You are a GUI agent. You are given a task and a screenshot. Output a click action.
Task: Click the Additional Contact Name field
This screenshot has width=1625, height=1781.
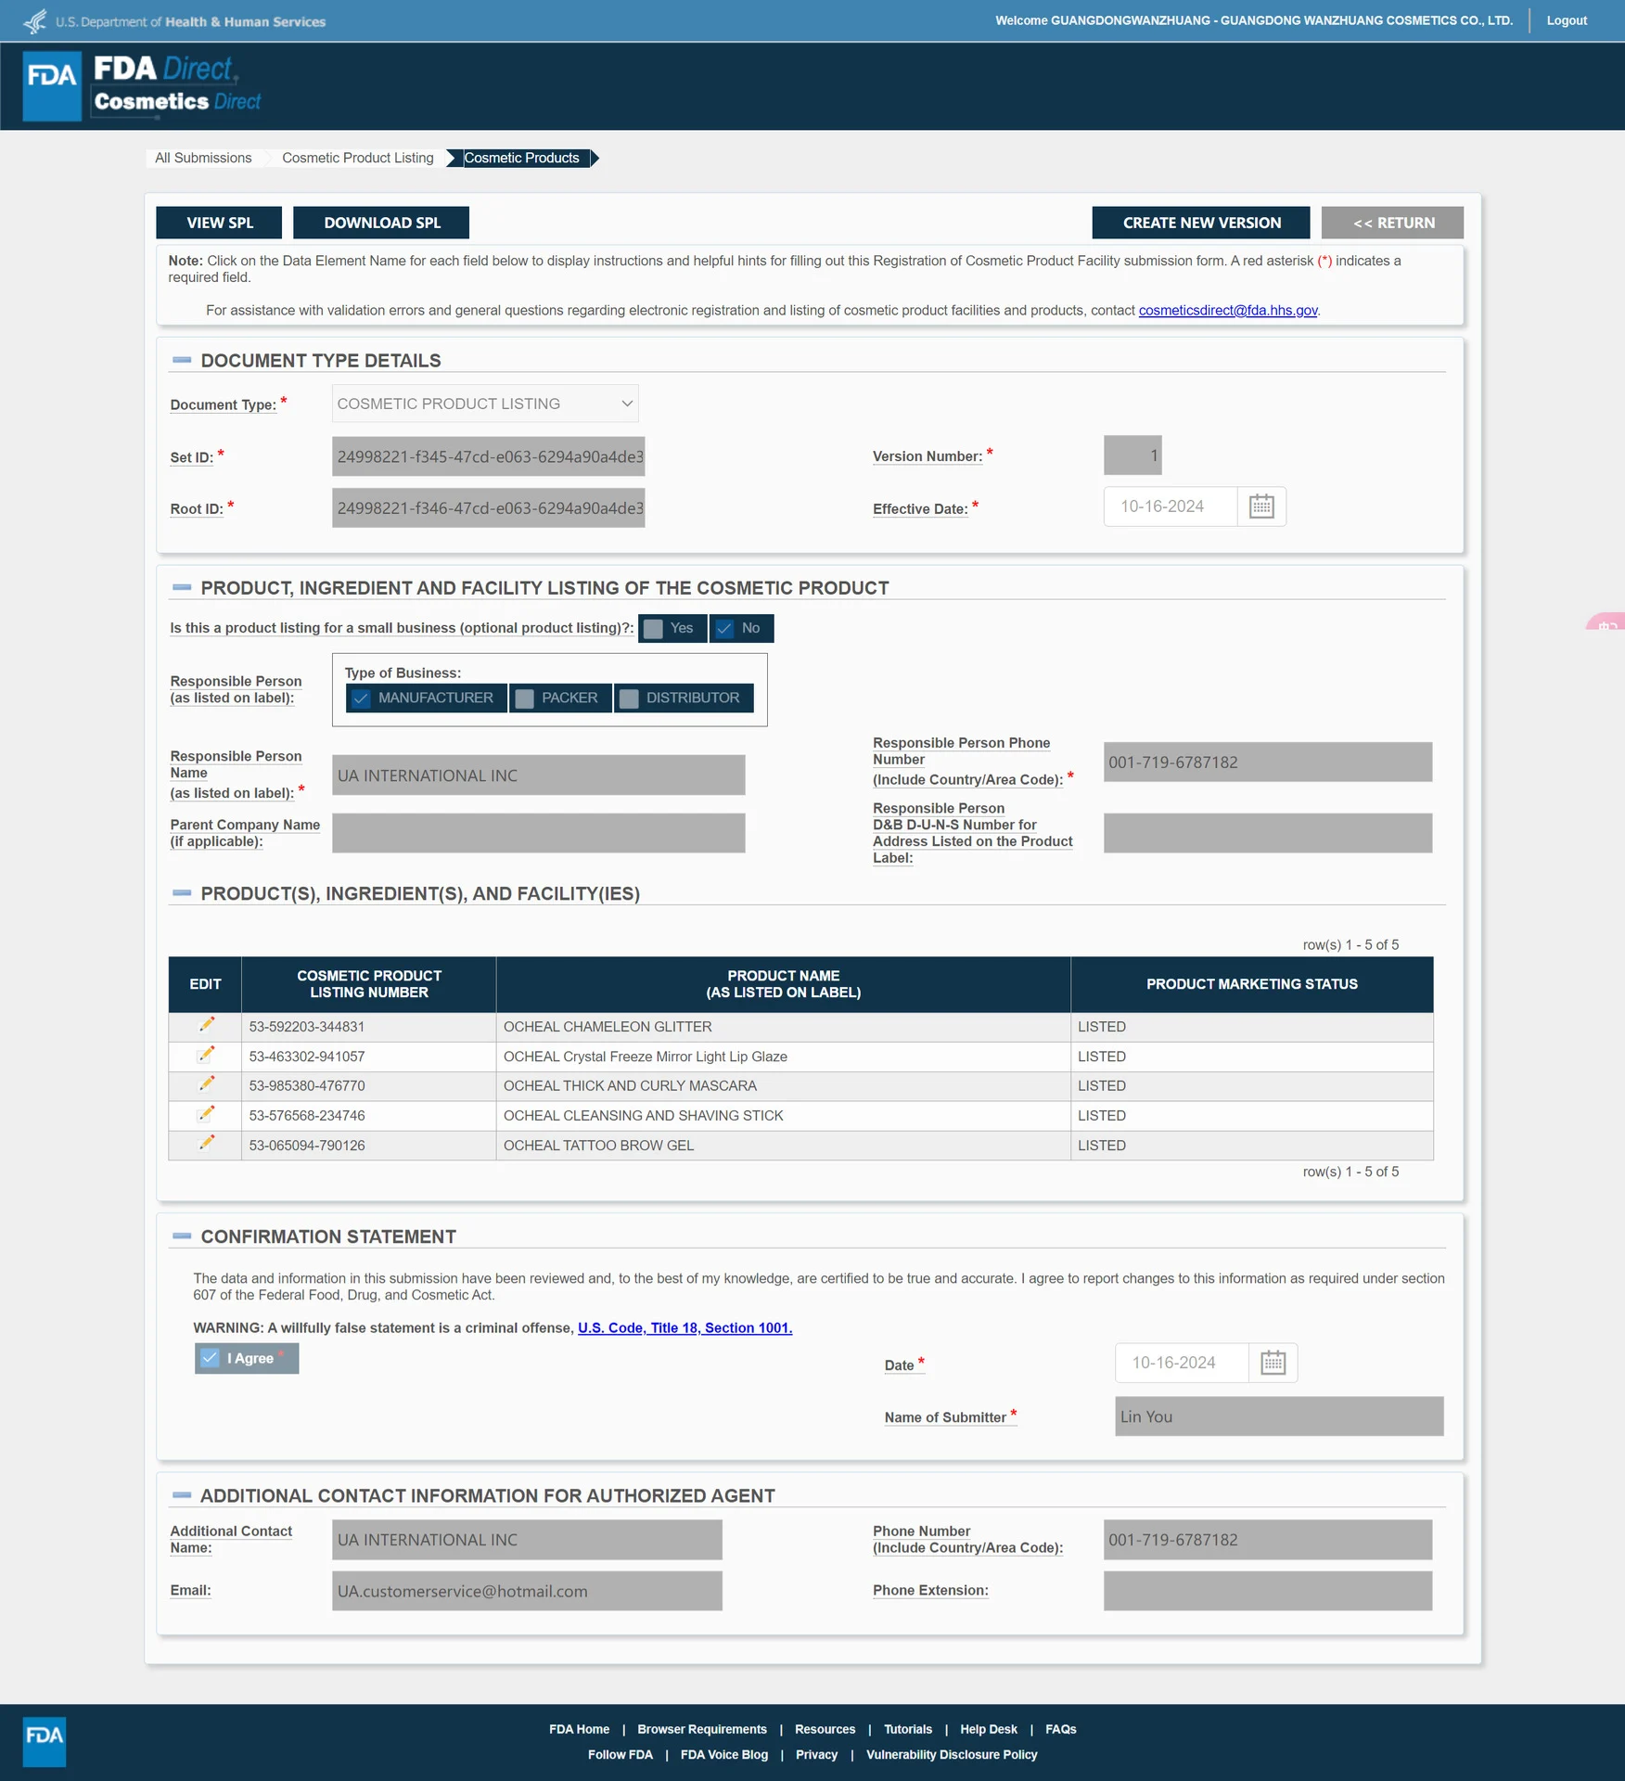pos(527,1540)
